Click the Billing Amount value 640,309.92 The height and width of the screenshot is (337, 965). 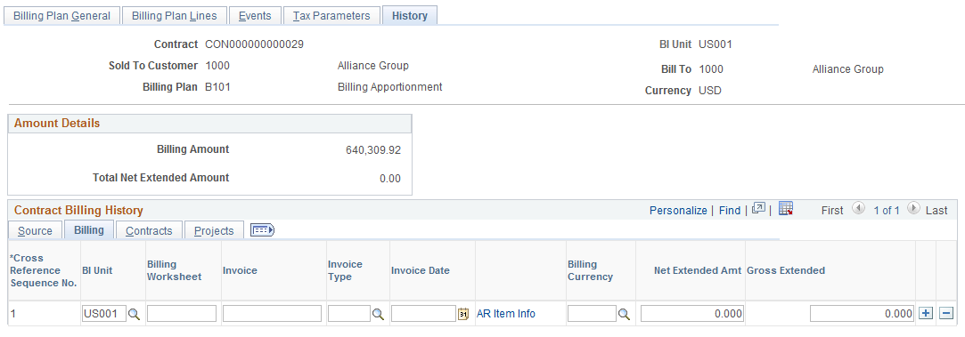tap(373, 149)
